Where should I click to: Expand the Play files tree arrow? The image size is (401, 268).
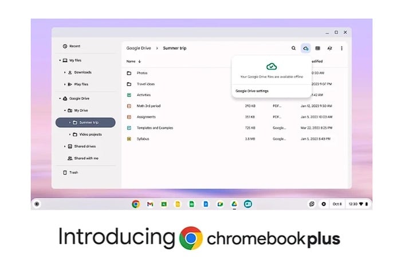pos(65,84)
